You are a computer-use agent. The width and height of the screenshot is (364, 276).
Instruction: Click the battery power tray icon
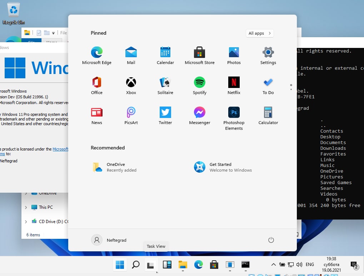[282, 265]
